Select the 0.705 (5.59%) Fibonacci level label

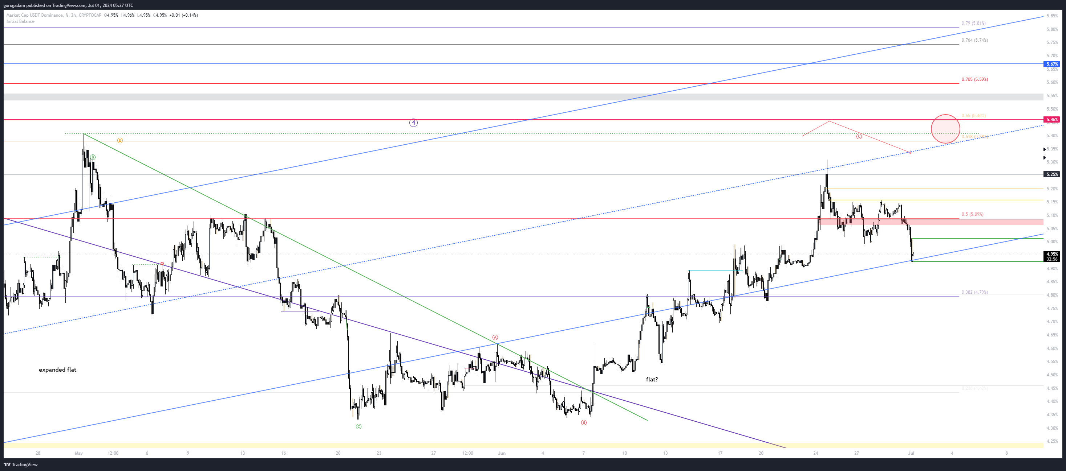tap(974, 79)
